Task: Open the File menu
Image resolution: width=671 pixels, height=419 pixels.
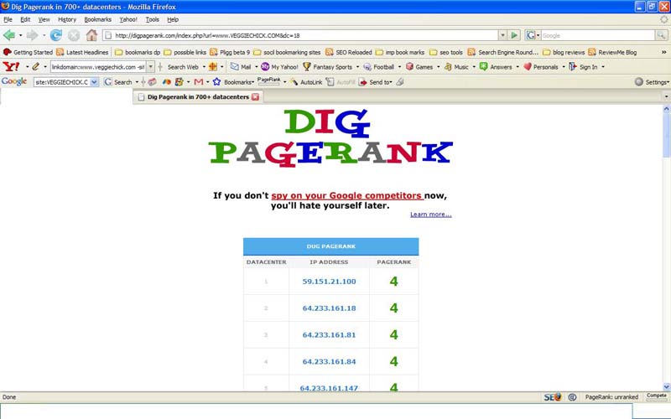Action: 8,19
